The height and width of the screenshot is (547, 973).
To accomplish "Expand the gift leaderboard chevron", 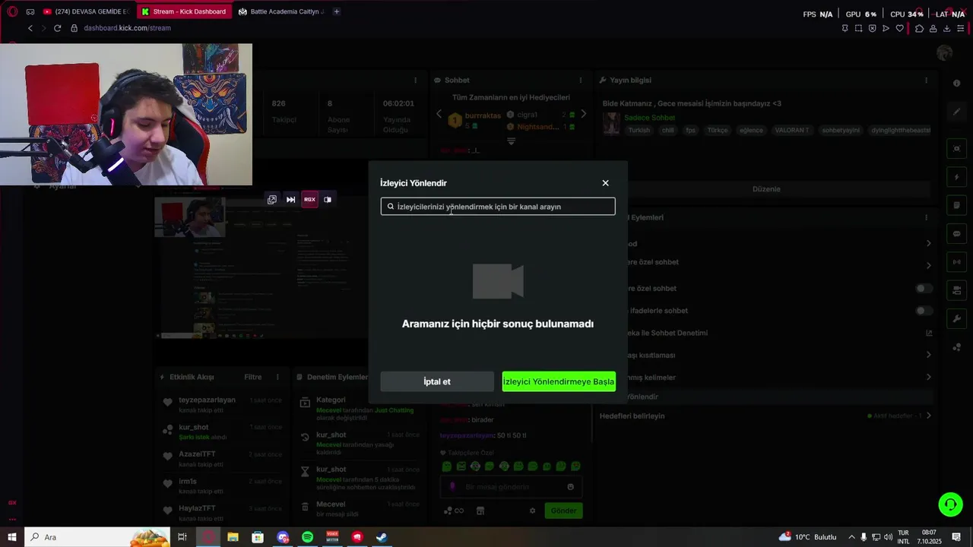I will (x=511, y=141).
